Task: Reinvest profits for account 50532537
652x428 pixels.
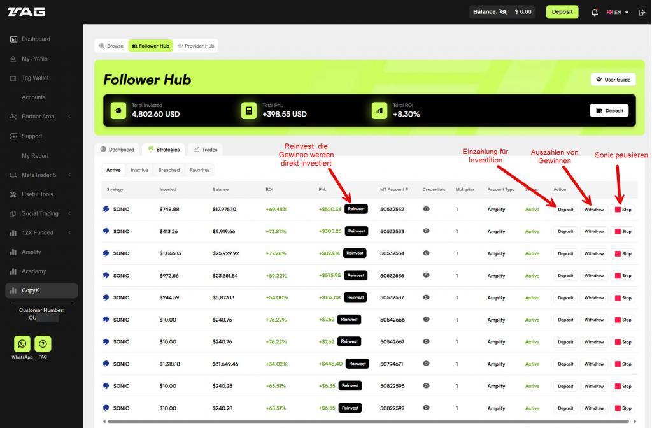Action: 355,297
